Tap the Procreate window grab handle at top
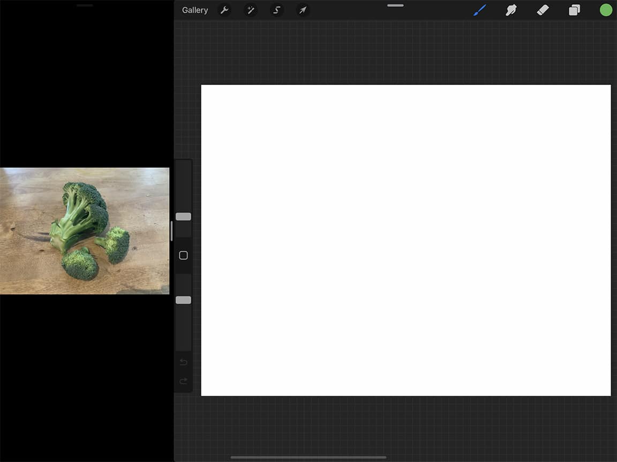This screenshot has height=462, width=617. click(x=395, y=5)
